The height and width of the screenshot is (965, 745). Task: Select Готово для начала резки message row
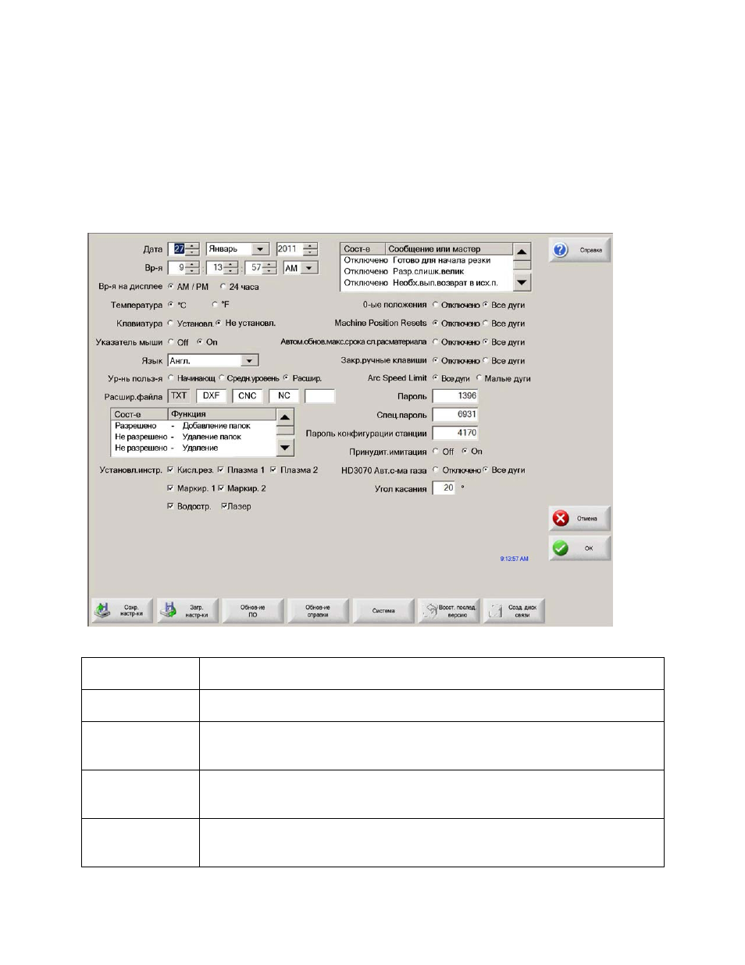427,260
